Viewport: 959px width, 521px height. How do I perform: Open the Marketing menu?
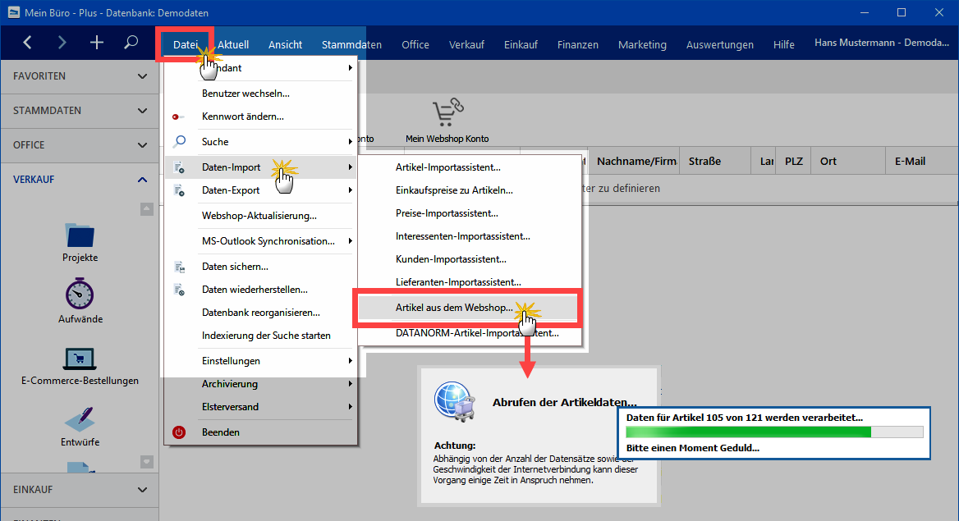642,44
